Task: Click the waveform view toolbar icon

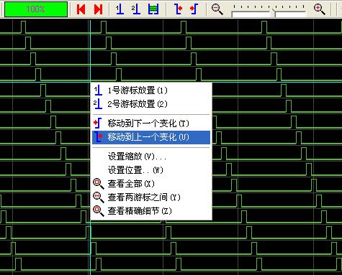Action: pos(153,9)
